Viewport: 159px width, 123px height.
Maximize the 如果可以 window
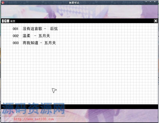(x=150, y=2)
